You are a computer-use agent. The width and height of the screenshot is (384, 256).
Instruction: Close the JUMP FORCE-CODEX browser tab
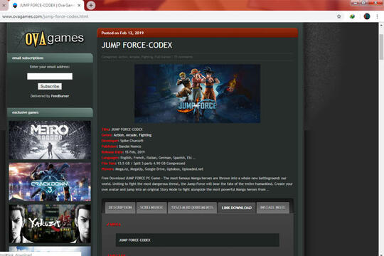[x=79, y=5]
